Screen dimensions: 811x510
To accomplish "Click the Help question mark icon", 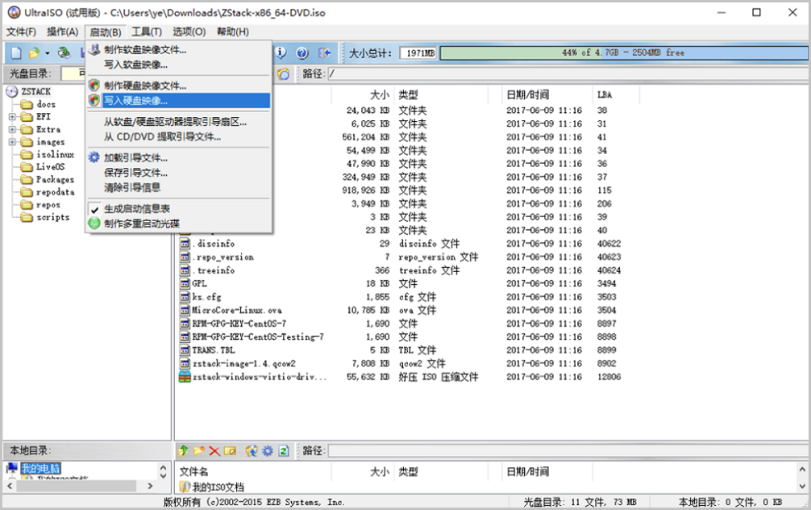I will coord(302,53).
